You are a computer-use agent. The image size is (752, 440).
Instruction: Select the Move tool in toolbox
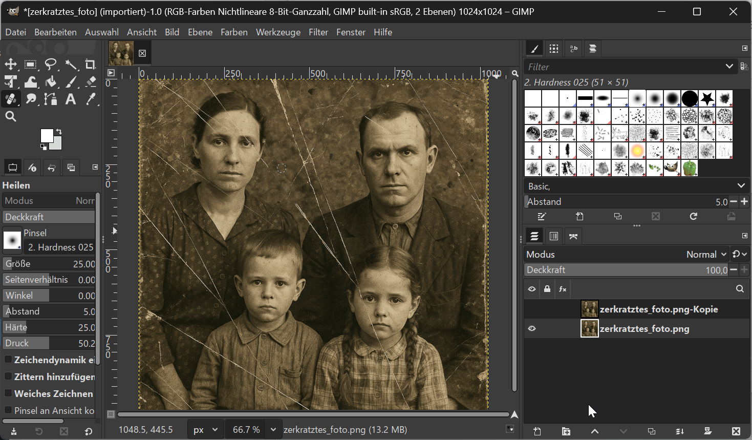tap(11, 65)
